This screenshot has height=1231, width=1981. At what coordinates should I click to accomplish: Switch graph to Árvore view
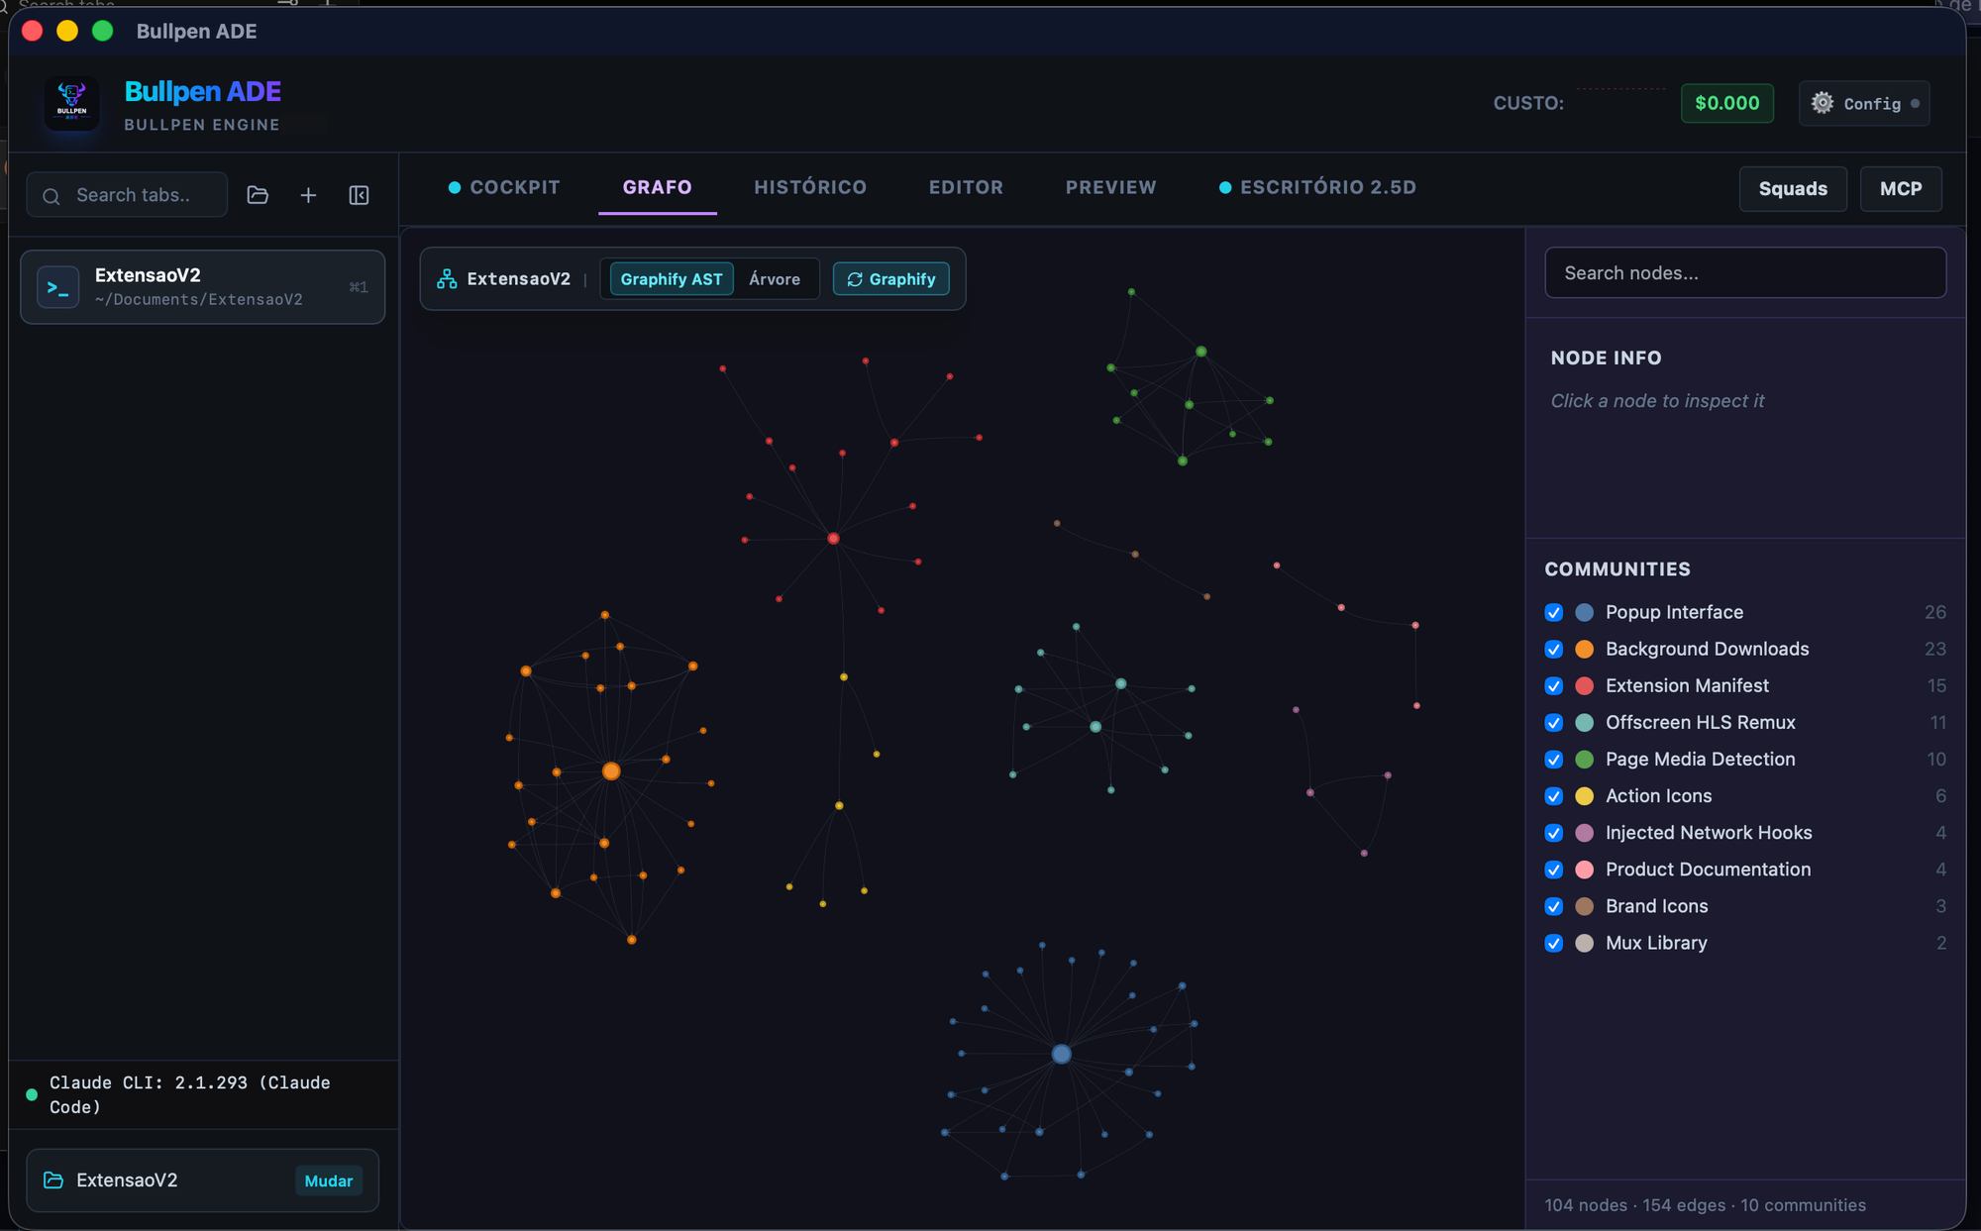point(774,278)
